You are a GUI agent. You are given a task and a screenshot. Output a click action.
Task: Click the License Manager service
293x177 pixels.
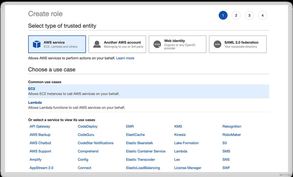188,168
